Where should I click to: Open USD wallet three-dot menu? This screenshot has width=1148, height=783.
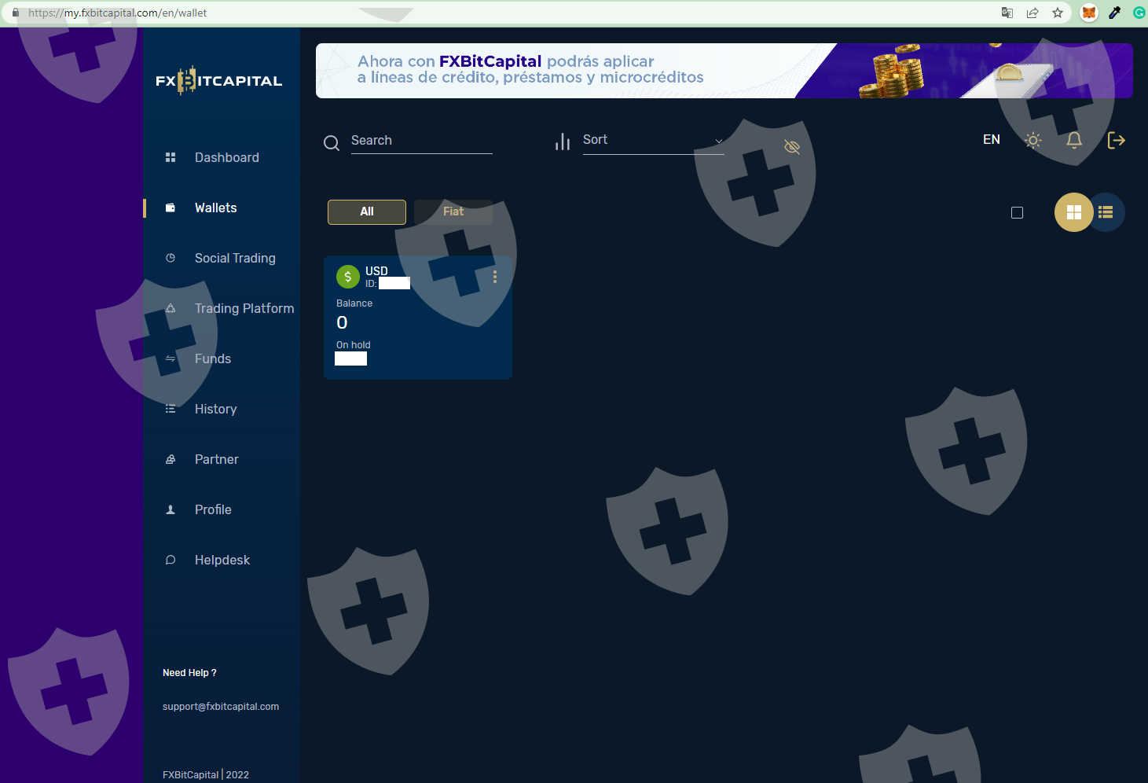click(x=495, y=277)
